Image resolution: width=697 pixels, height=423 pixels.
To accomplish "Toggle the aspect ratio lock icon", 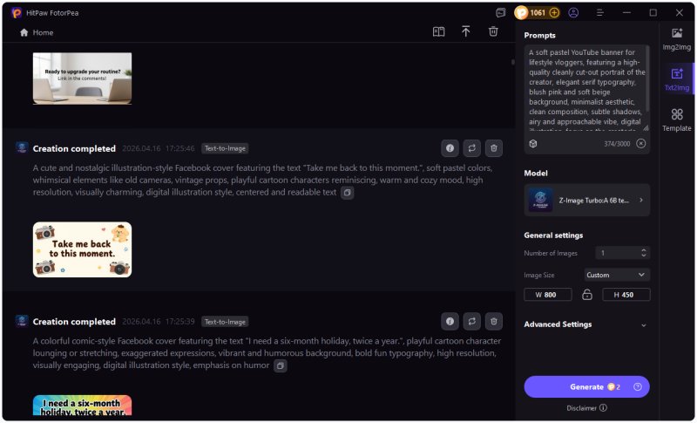I will (x=586, y=295).
